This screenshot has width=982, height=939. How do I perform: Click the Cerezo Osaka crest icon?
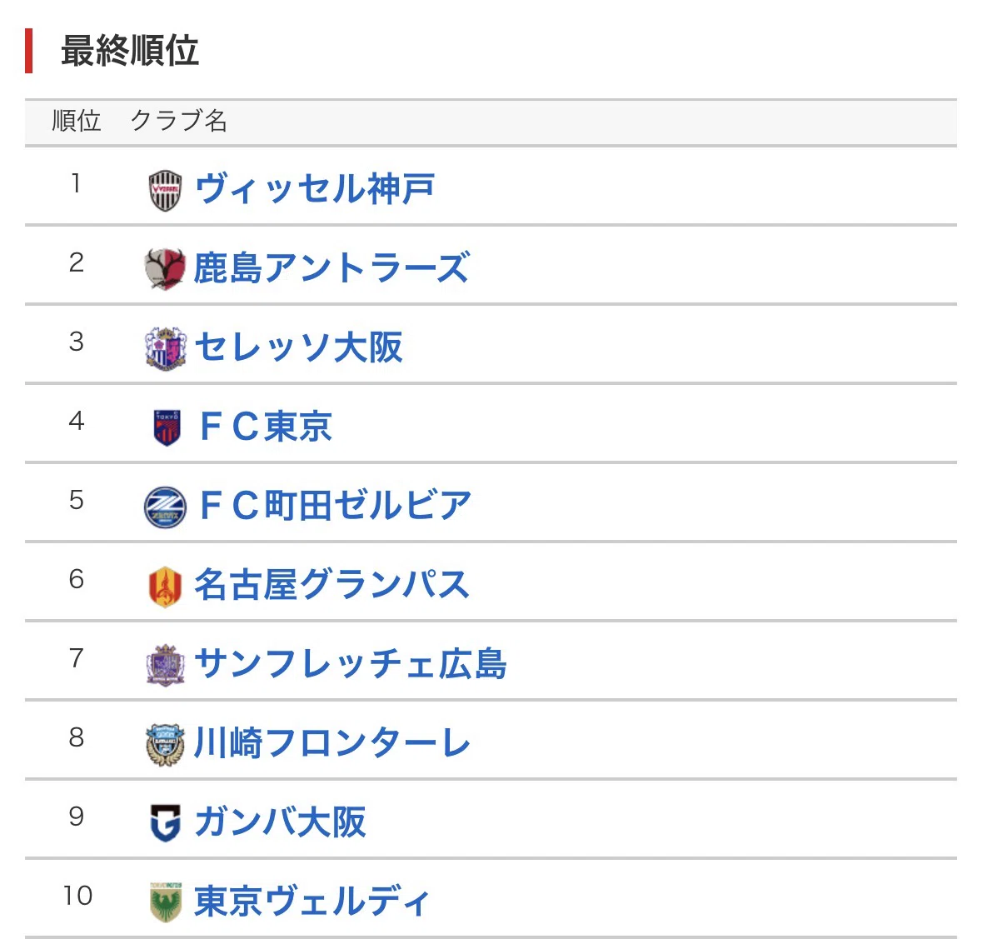[166, 348]
